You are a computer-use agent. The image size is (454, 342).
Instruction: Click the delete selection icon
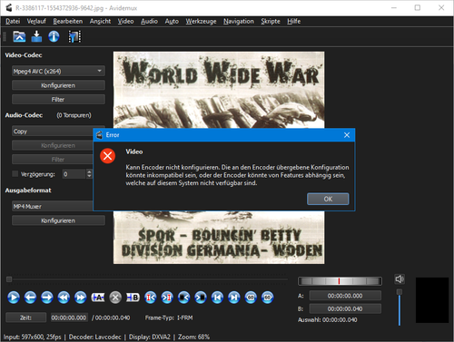(x=115, y=298)
